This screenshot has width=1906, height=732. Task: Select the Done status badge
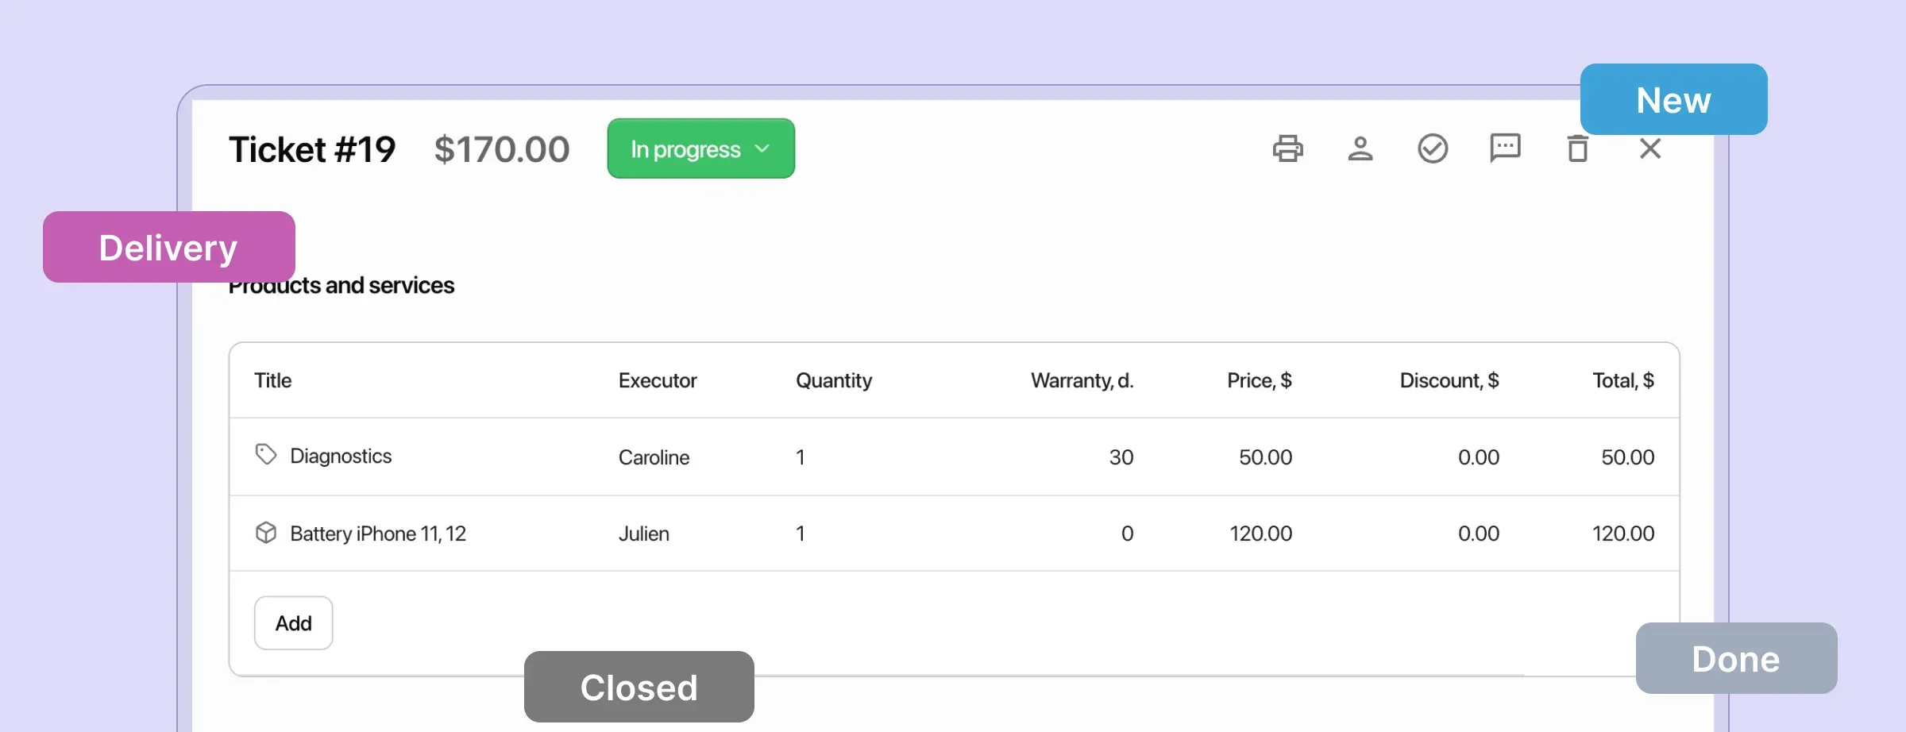[1736, 658]
